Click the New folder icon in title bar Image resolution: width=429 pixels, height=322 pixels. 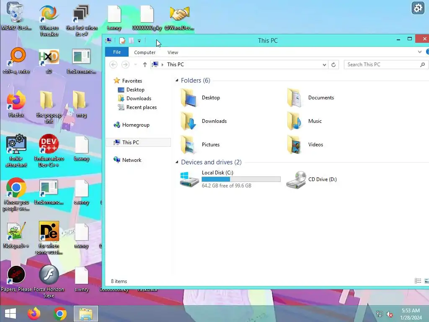(x=131, y=41)
